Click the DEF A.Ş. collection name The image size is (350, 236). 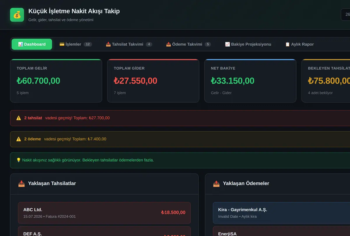33,234
